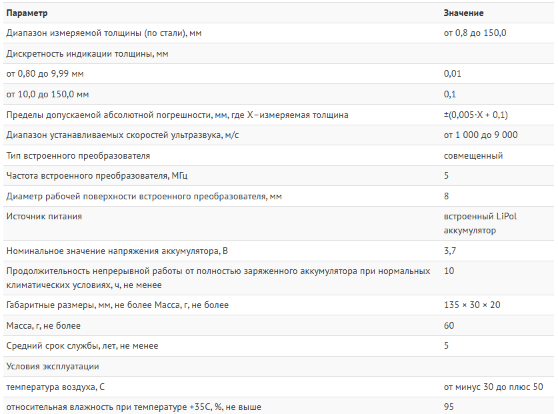Click the "Значение" column header
This screenshot has height=414, width=558.
(463, 13)
